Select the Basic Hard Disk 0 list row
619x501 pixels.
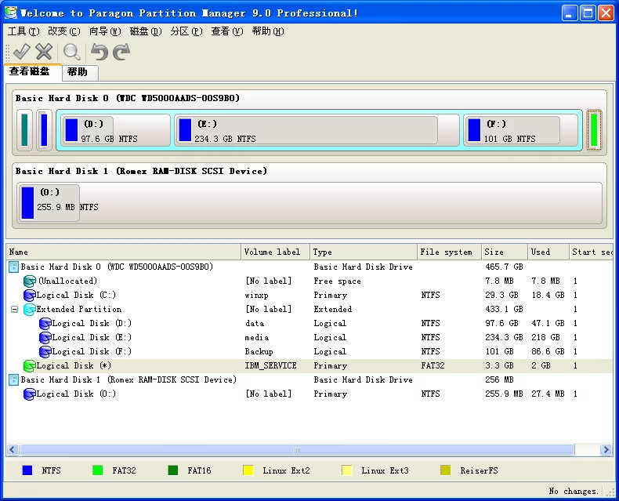309,267
